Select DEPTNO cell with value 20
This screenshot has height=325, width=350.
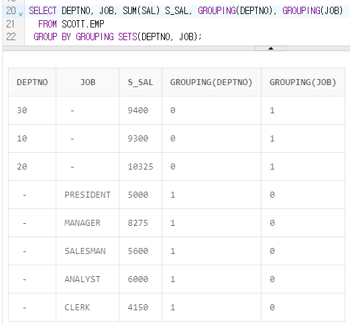32,167
